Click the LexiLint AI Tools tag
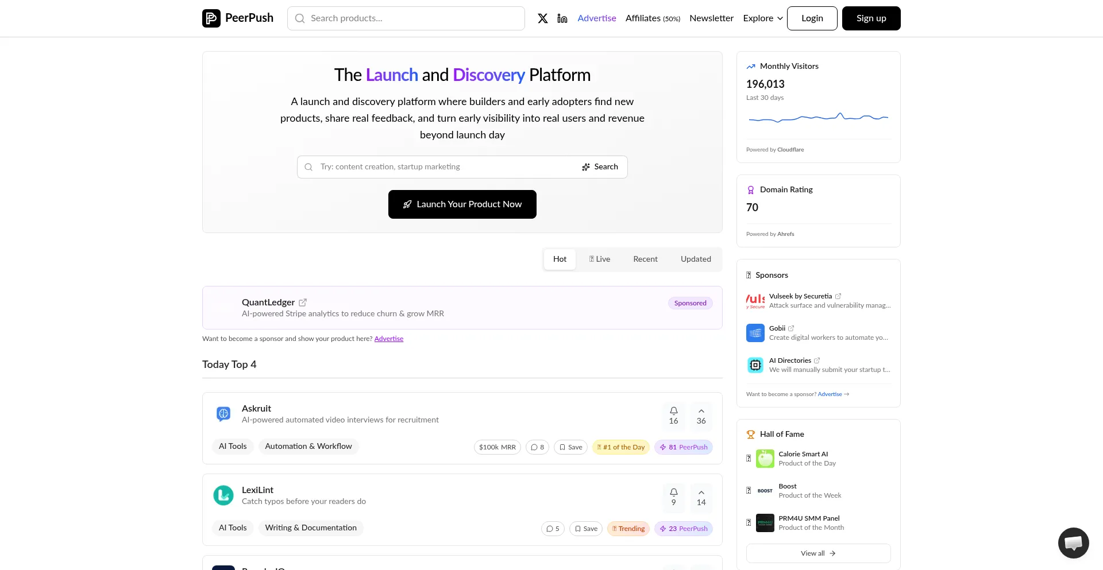 pyautogui.click(x=233, y=528)
